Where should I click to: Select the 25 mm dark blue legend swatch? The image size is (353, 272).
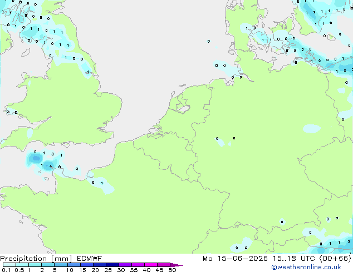pyautogui.click(x=112, y=265)
